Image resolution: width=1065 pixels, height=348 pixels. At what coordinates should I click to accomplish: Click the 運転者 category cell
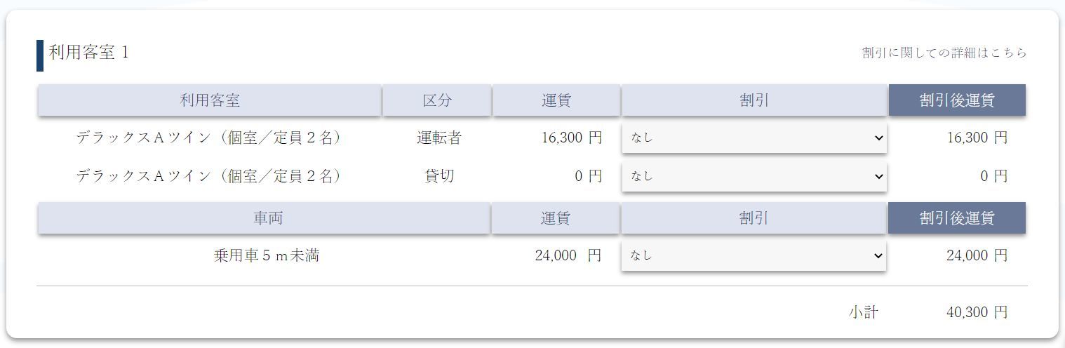439,138
